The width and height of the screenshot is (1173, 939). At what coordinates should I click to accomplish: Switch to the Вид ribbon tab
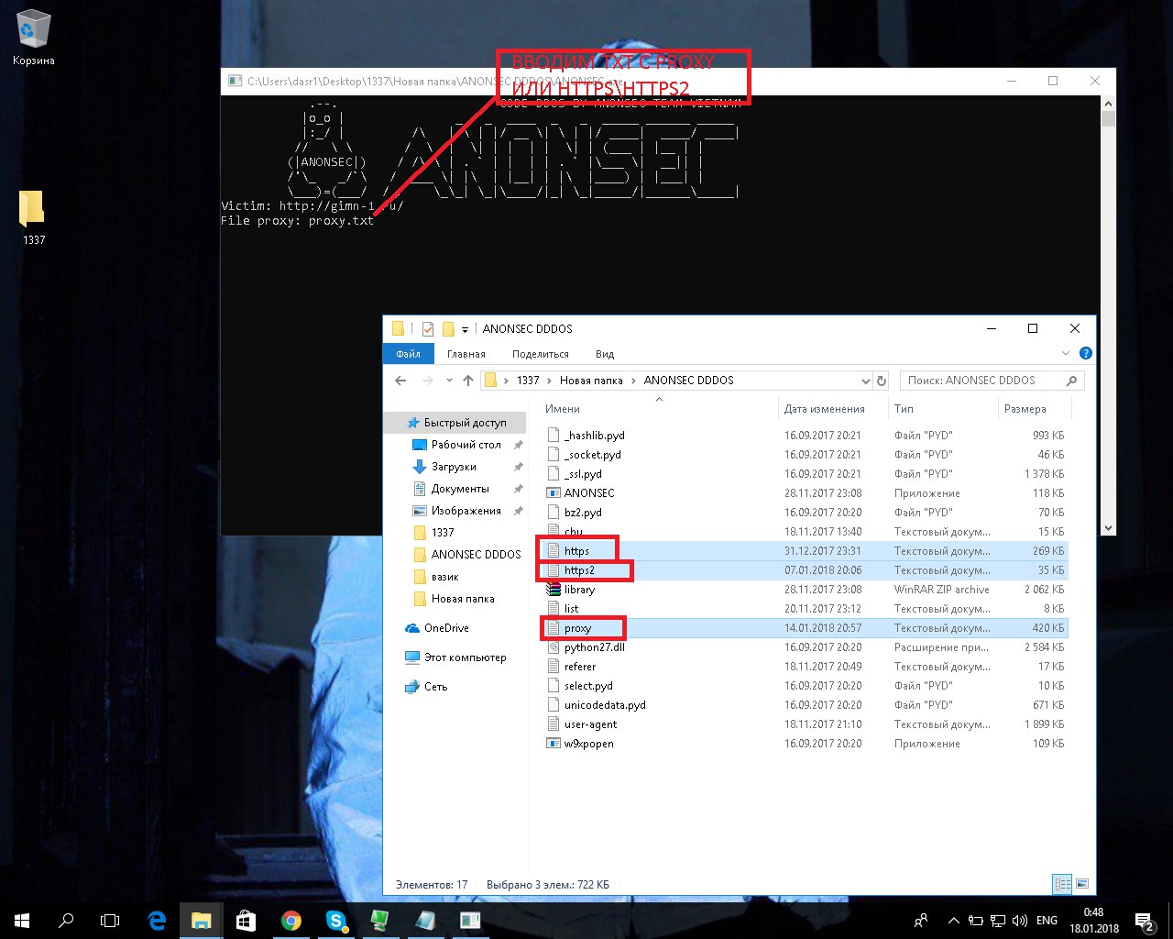coord(605,354)
